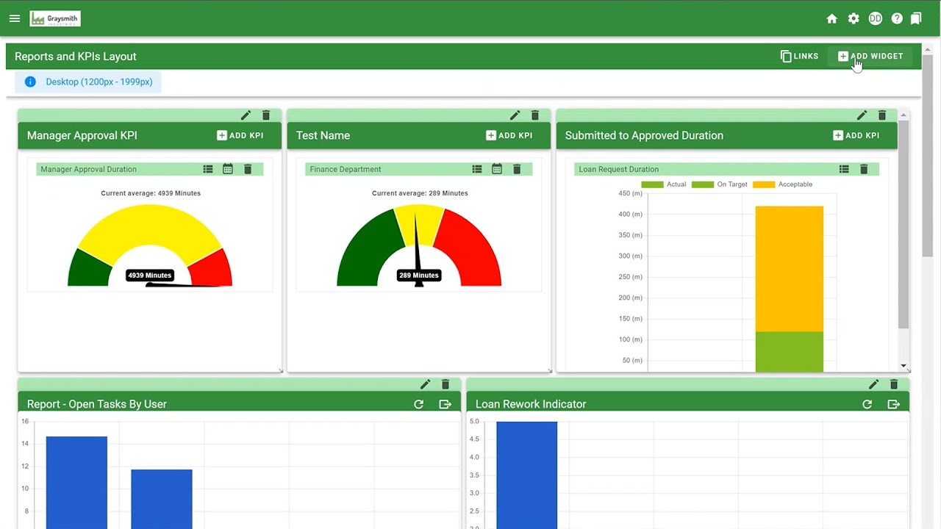Open settings gear in top bar
This screenshot has height=529, width=941.
point(854,18)
